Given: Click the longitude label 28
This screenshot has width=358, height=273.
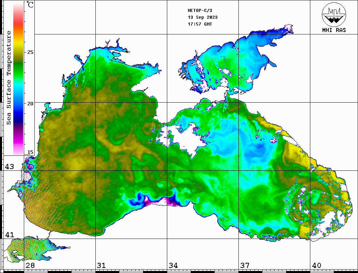Looking at the screenshot, I should tap(30, 265).
